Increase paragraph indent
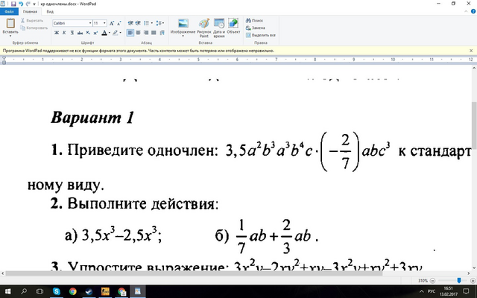This screenshot has width=477, height=298. pyautogui.click(x=138, y=23)
